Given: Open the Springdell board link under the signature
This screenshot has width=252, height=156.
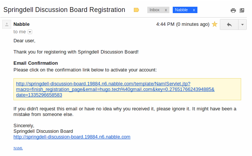Looking at the screenshot, I should pyautogui.click(x=72, y=137).
